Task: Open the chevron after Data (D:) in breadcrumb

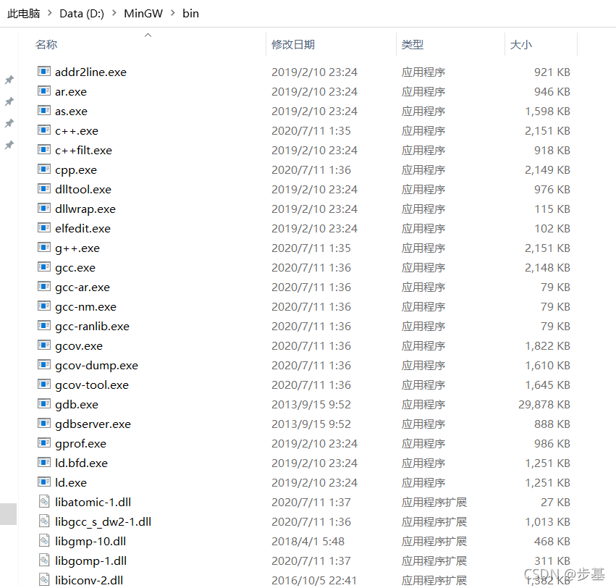Action: (x=114, y=13)
